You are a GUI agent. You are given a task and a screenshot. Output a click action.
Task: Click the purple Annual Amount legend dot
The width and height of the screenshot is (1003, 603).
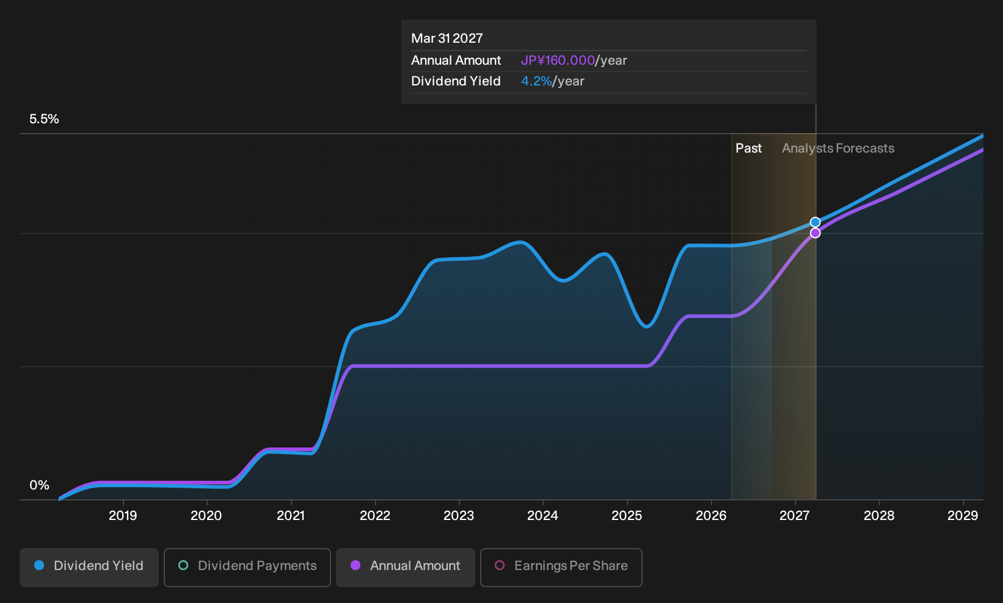(x=356, y=565)
